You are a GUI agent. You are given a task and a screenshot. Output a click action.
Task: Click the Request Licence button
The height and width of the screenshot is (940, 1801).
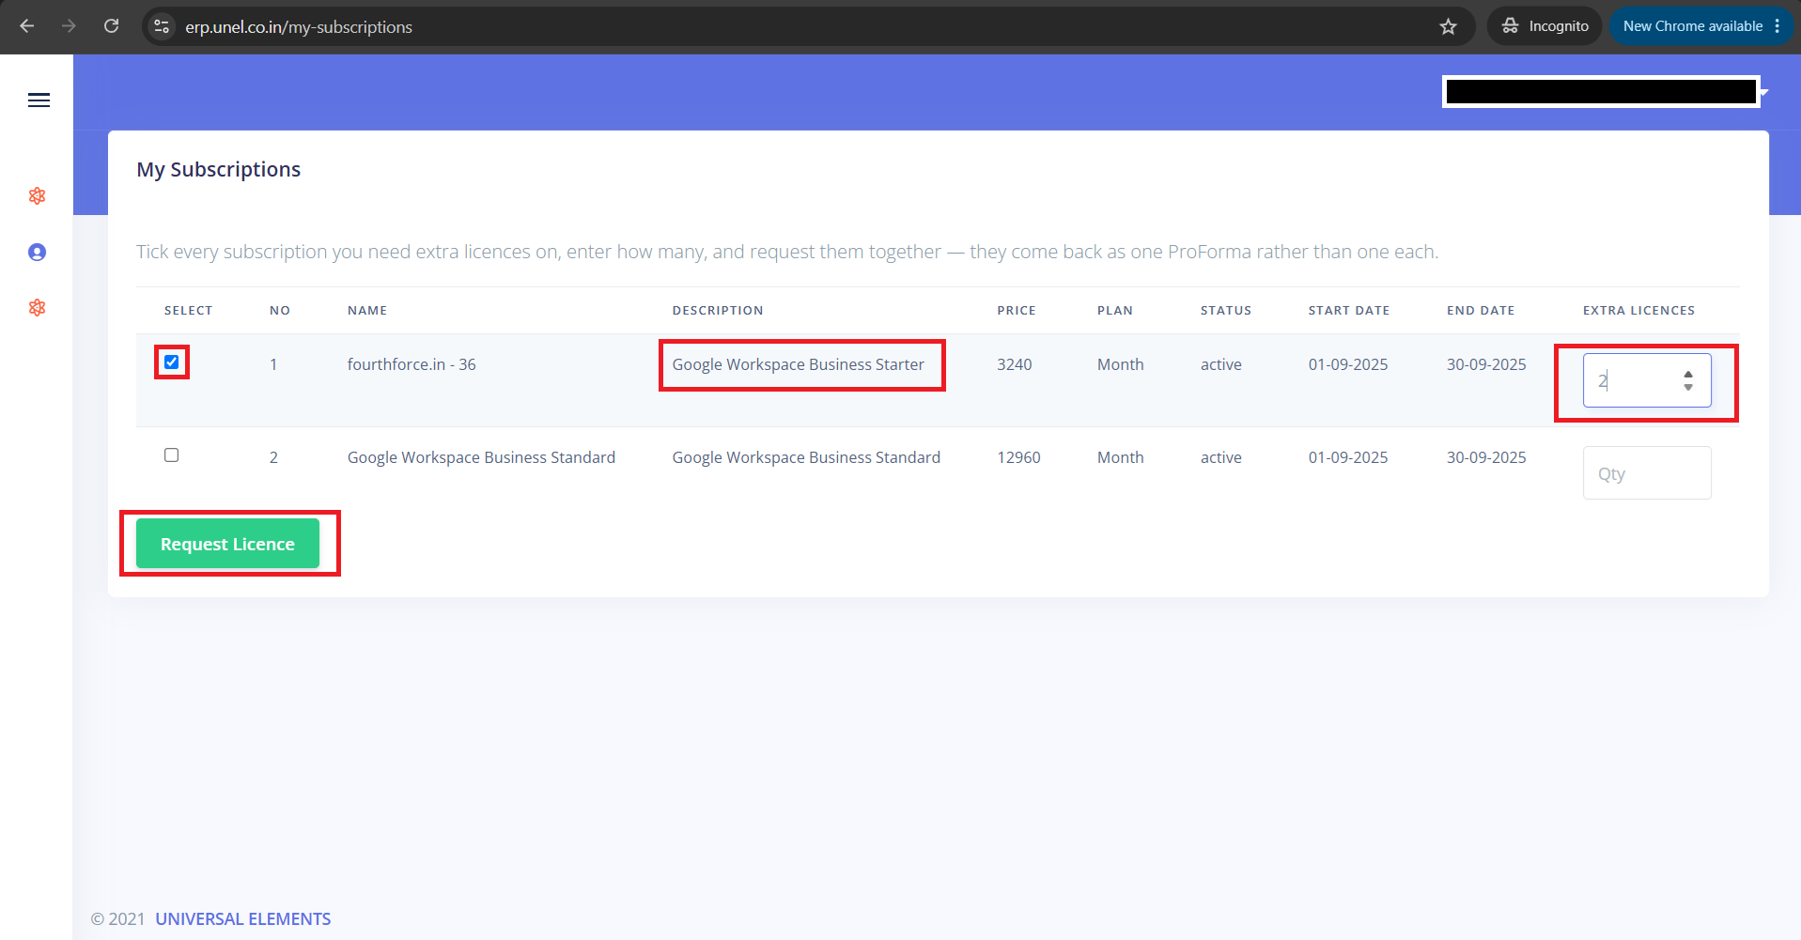click(x=227, y=544)
